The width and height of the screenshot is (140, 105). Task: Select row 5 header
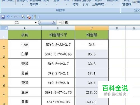tap(4, 73)
